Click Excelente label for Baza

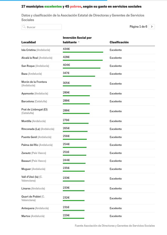pyautogui.click(x=116, y=74)
